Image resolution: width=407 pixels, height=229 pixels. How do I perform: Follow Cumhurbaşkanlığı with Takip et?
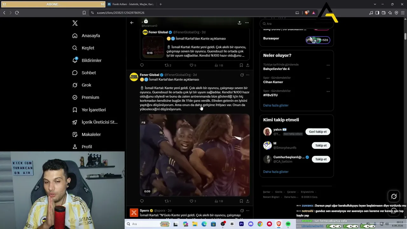pyautogui.click(x=321, y=159)
